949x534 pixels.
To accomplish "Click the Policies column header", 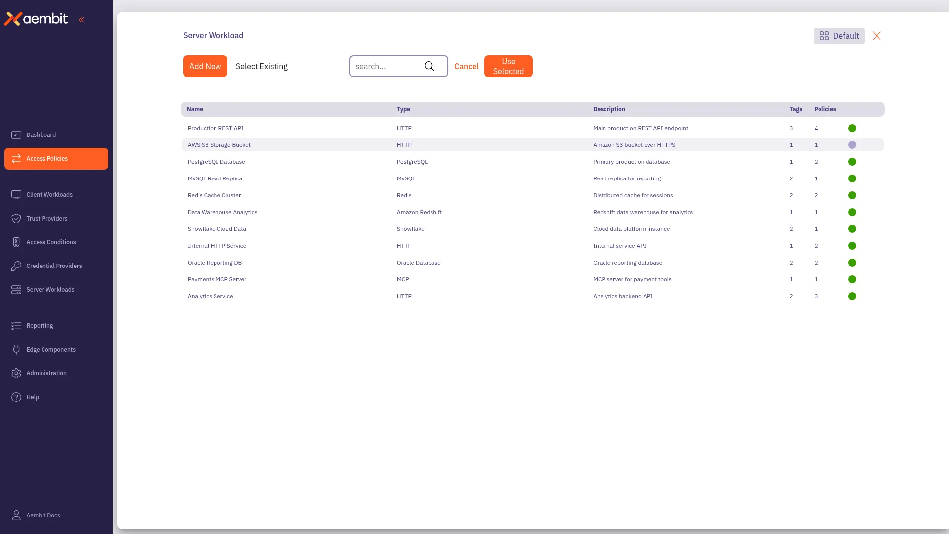I will [825, 109].
